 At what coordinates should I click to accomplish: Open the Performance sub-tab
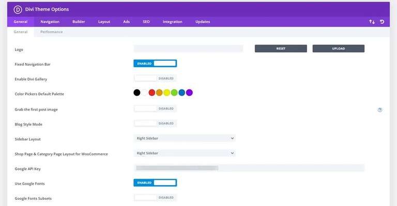click(51, 32)
